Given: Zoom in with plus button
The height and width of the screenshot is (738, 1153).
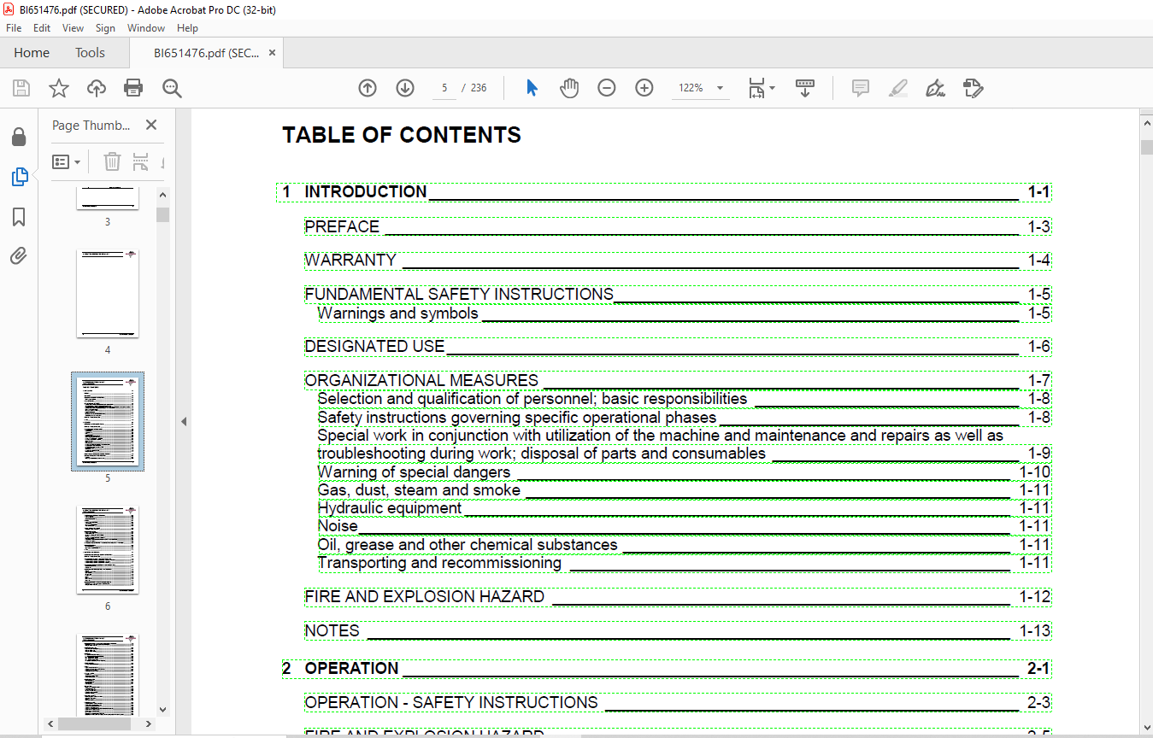Looking at the screenshot, I should (644, 88).
